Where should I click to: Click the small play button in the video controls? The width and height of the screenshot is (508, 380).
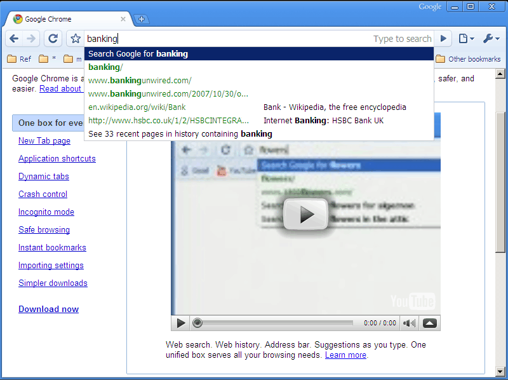pos(181,323)
